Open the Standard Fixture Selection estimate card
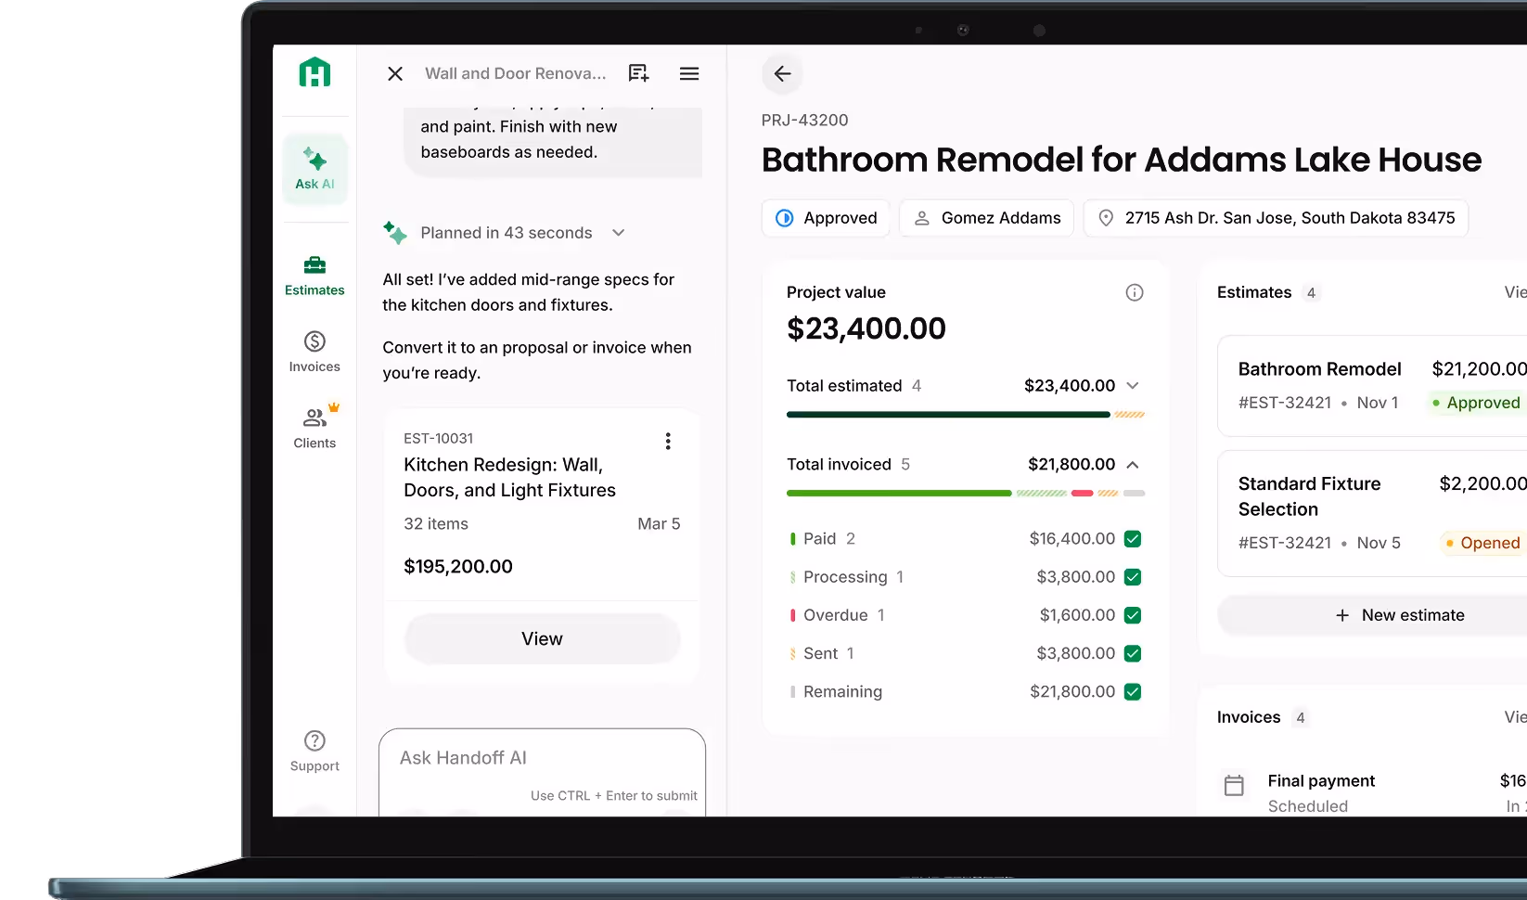 tap(1373, 513)
